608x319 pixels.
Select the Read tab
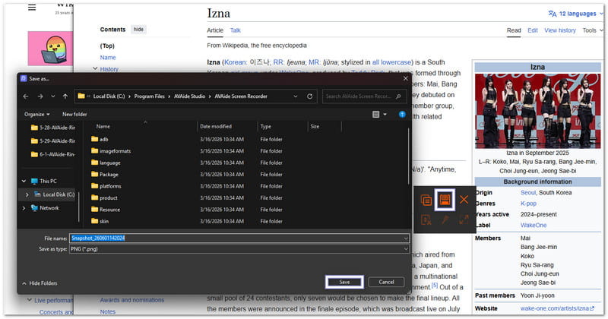pos(514,30)
